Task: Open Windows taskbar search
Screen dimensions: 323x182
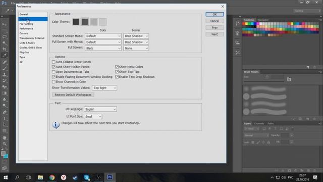Action: pos(17,177)
